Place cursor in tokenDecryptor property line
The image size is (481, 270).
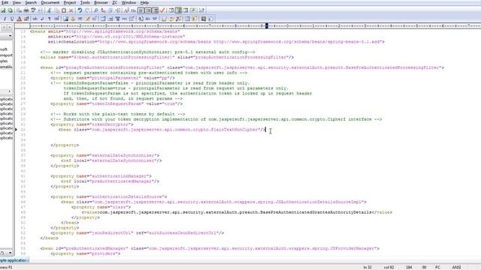(92, 124)
